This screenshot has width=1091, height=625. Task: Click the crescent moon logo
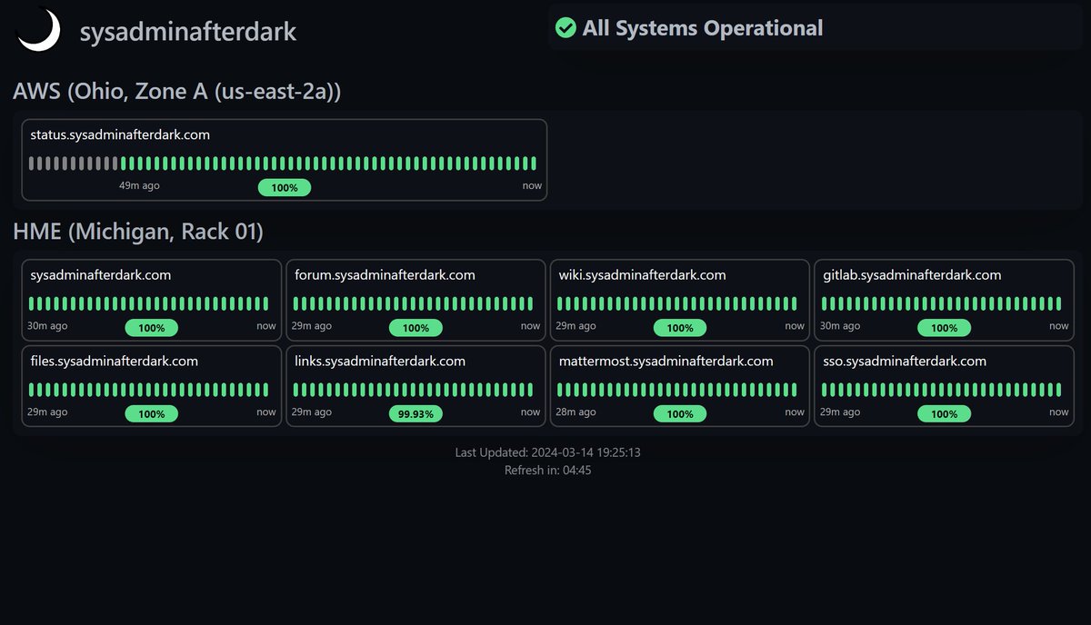tap(38, 31)
